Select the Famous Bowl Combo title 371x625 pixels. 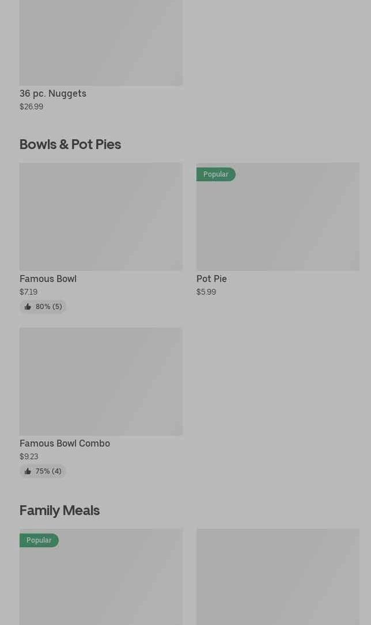point(65,443)
